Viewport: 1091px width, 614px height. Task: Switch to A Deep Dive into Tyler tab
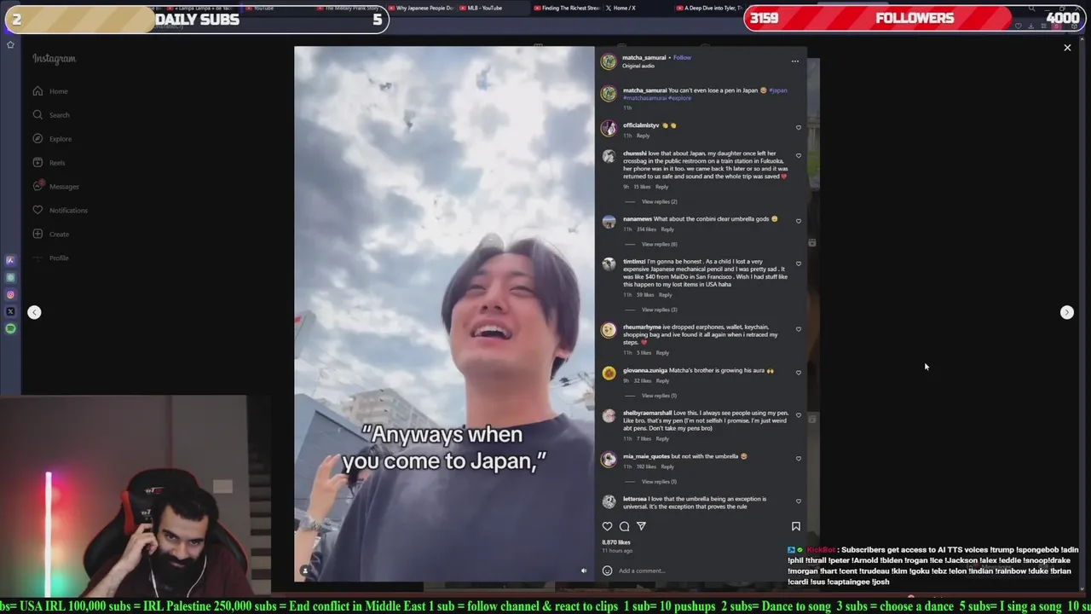(710, 9)
